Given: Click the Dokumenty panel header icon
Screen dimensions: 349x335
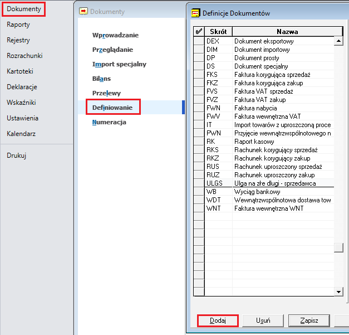Looking at the screenshot, I should tap(83, 11).
